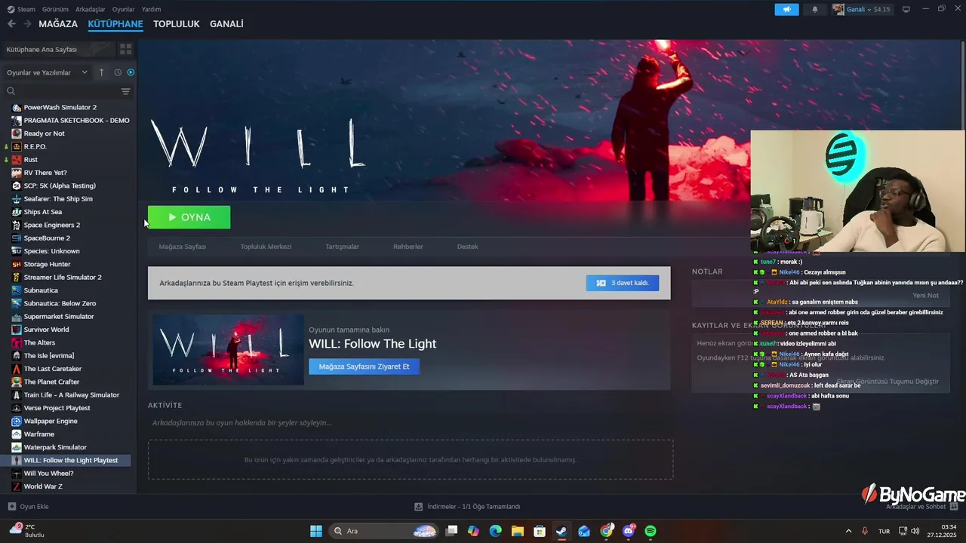Switch to the MAĞAZA tab
Image resolution: width=966 pixels, height=543 pixels.
point(58,24)
